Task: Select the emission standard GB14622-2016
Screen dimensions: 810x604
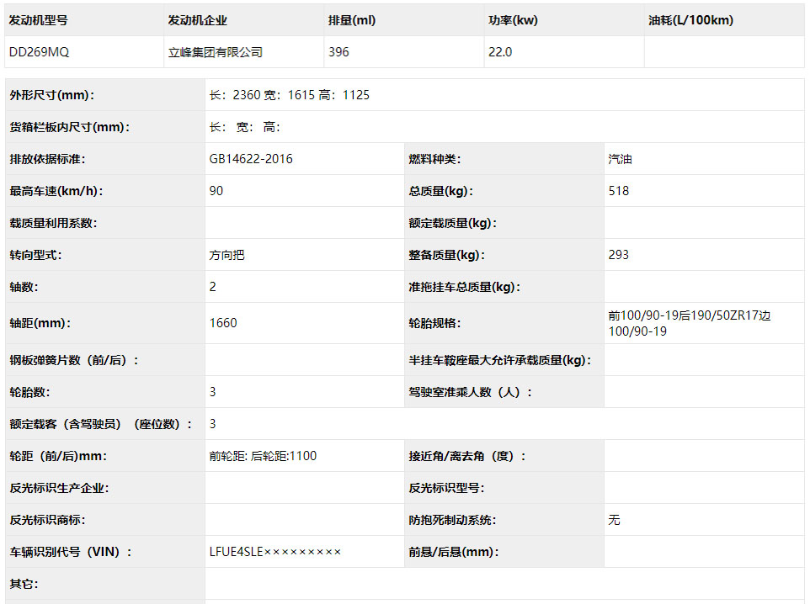Action: pyautogui.click(x=251, y=159)
